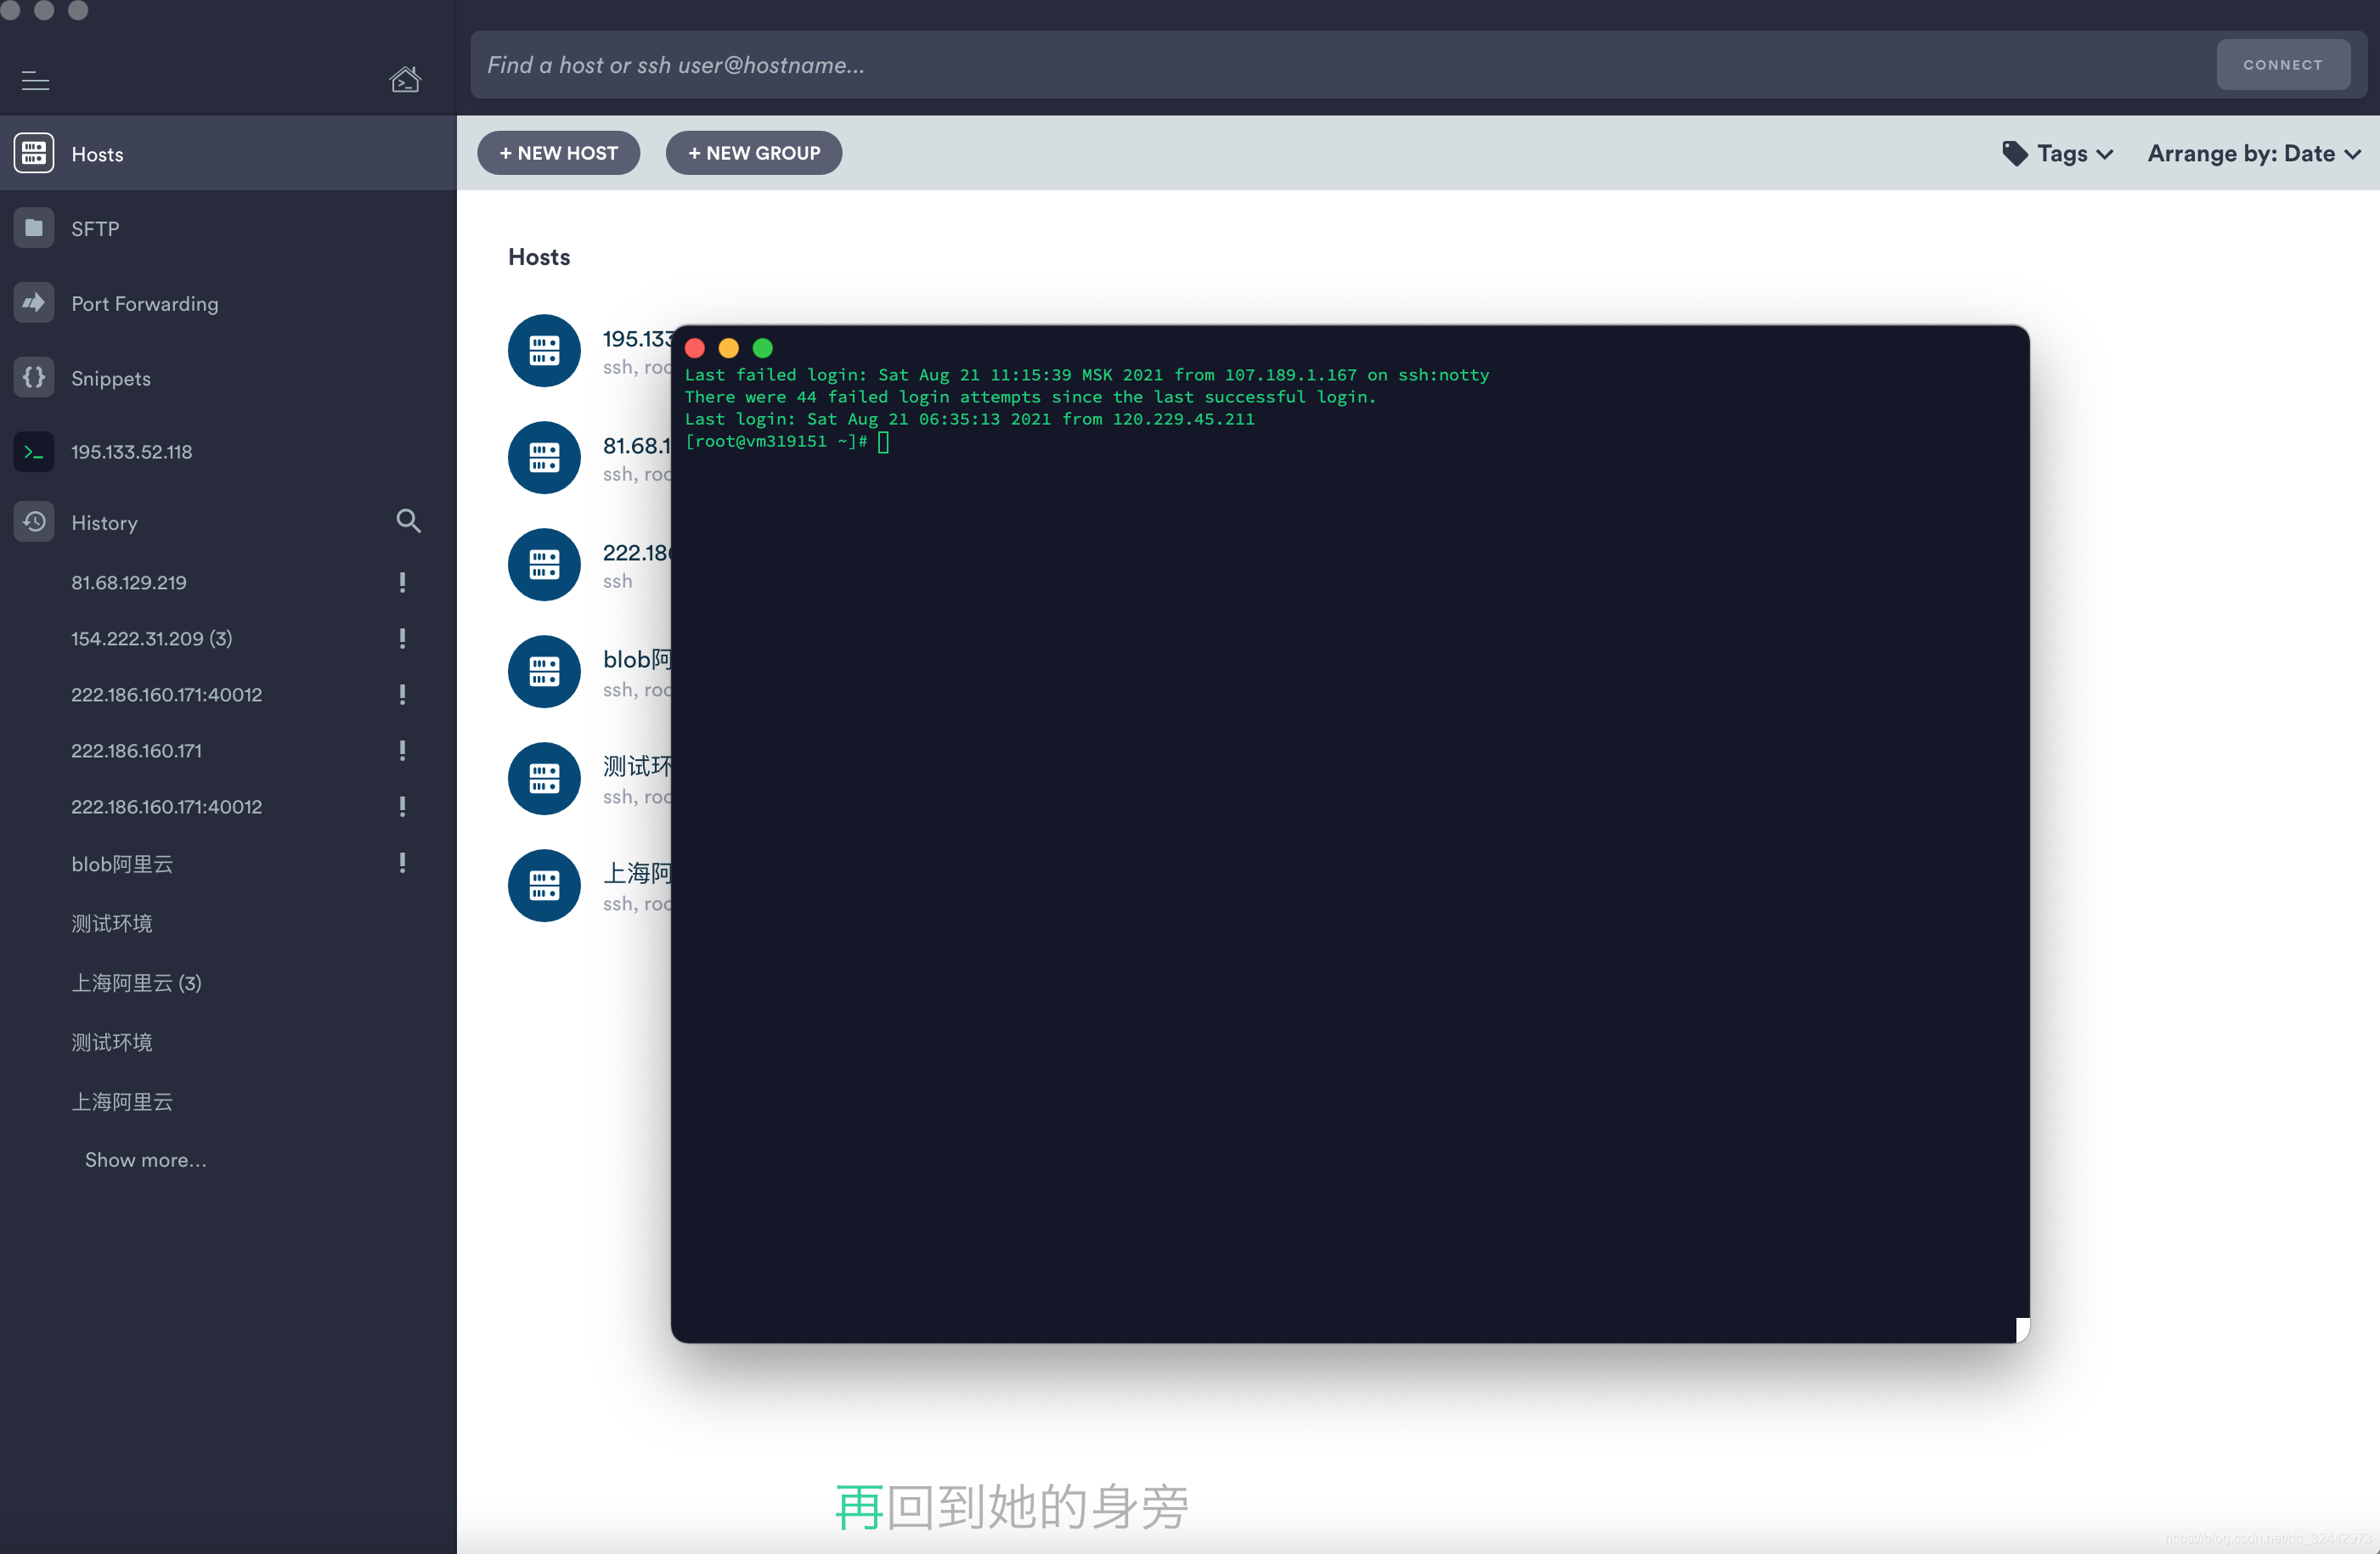The image size is (2380, 1554).
Task: Click the search icon in History panel
Action: coord(408,521)
